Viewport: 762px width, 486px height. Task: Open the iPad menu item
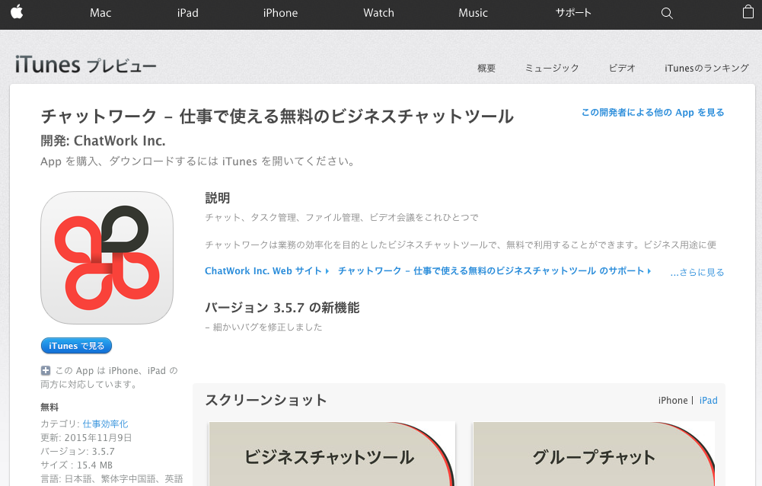(187, 13)
